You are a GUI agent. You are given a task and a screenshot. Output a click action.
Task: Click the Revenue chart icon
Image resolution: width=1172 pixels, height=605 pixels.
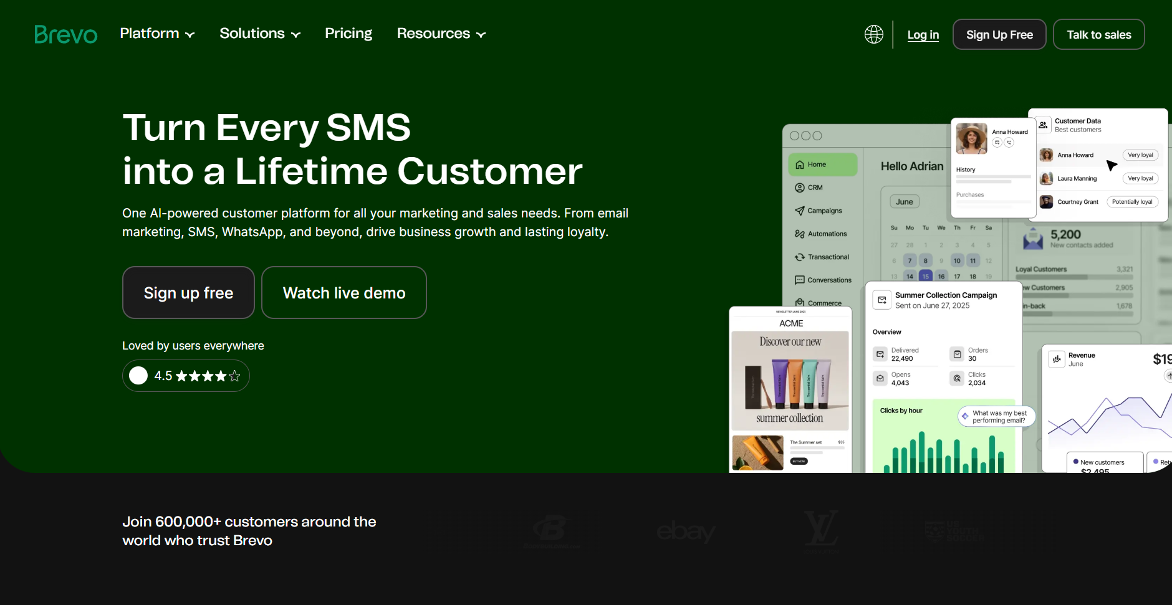pyautogui.click(x=1057, y=359)
